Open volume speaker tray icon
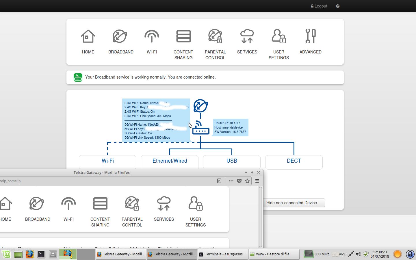This screenshot has height=260, width=416. pyautogui.click(x=358, y=254)
